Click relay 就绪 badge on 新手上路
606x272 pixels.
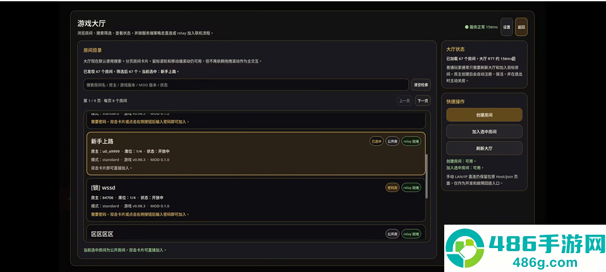coord(411,141)
